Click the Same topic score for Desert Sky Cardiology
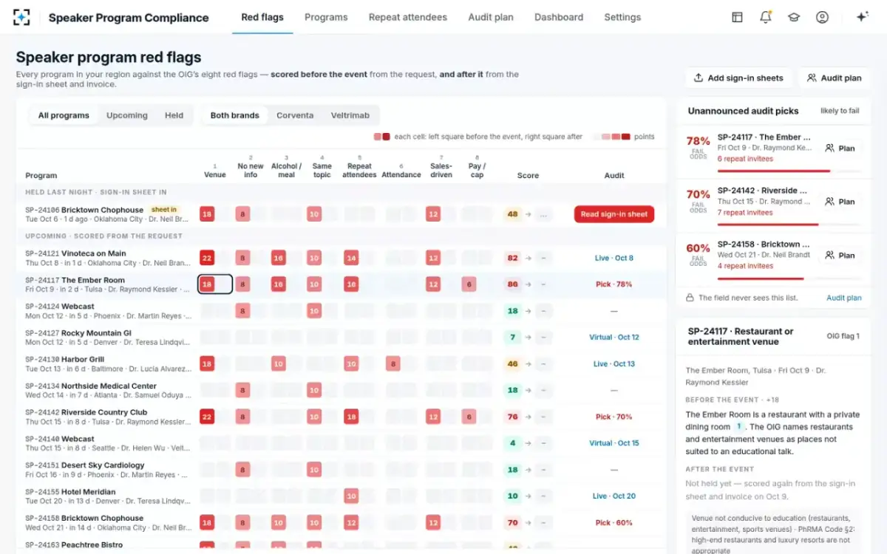 [x=314, y=470]
